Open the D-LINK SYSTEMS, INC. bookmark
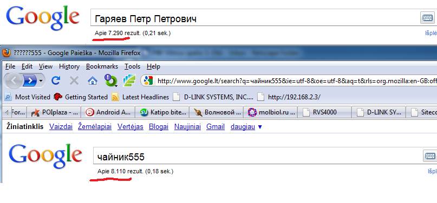This screenshot has height=203, width=437. pos(213,97)
